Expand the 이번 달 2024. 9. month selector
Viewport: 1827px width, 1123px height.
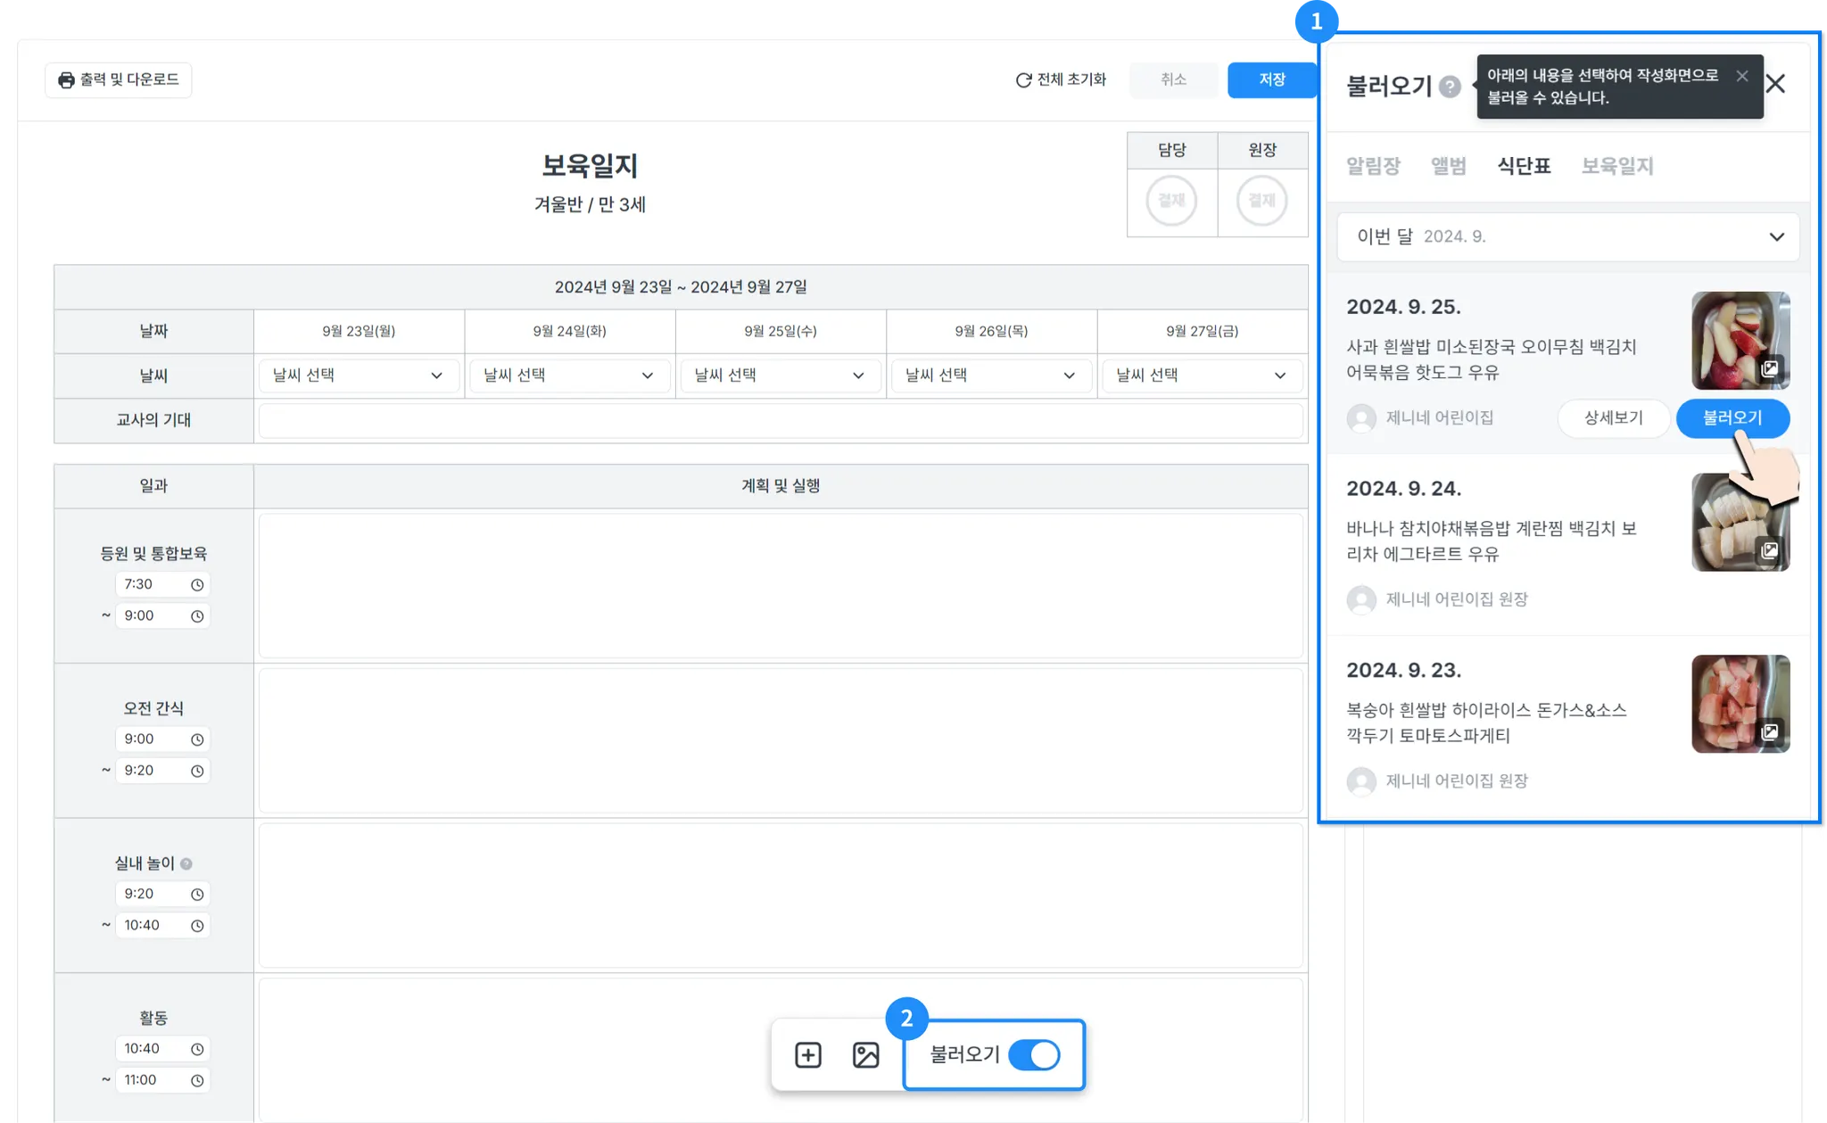point(1567,237)
